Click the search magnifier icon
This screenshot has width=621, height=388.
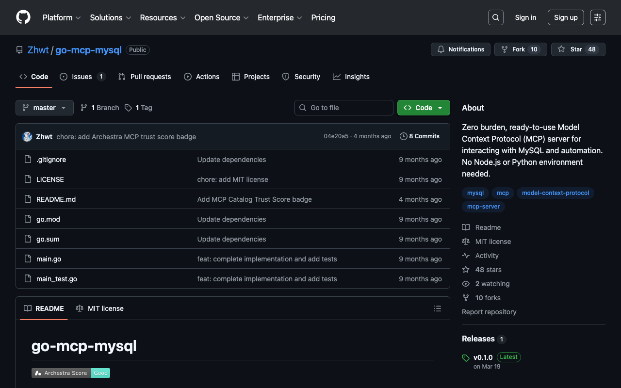click(495, 17)
